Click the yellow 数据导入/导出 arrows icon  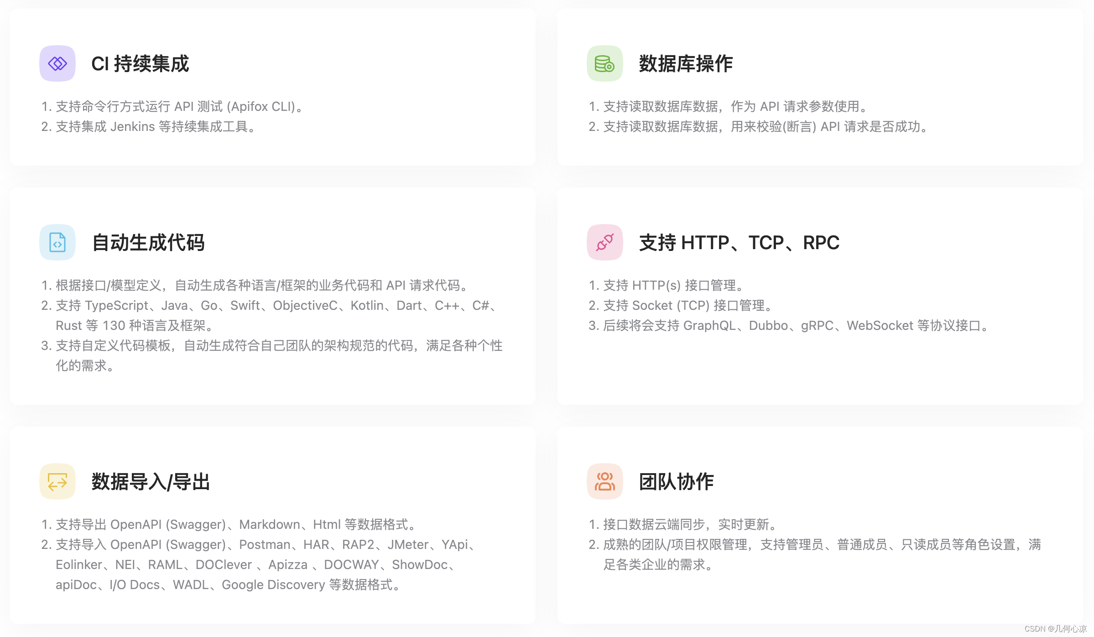(57, 481)
